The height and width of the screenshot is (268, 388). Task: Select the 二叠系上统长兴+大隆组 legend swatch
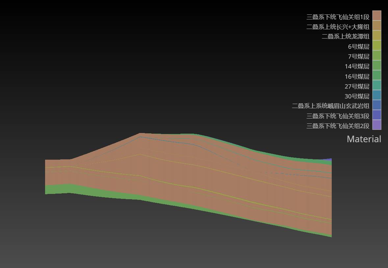pyautogui.click(x=376, y=26)
